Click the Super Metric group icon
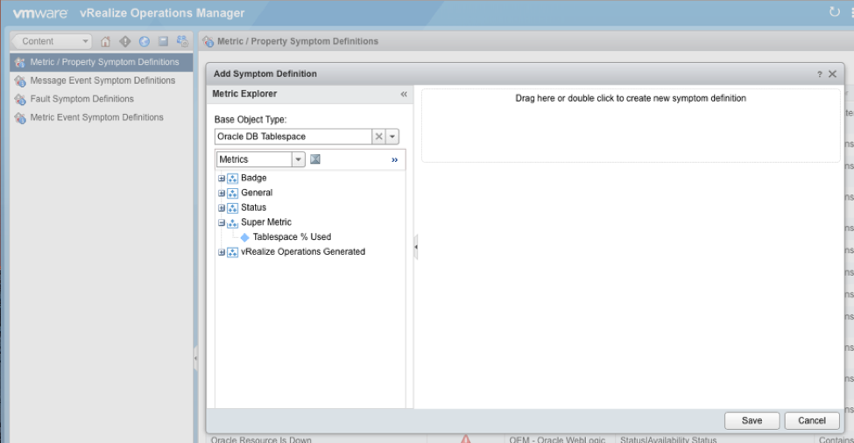Image resolution: width=854 pixels, height=443 pixels. tap(233, 222)
